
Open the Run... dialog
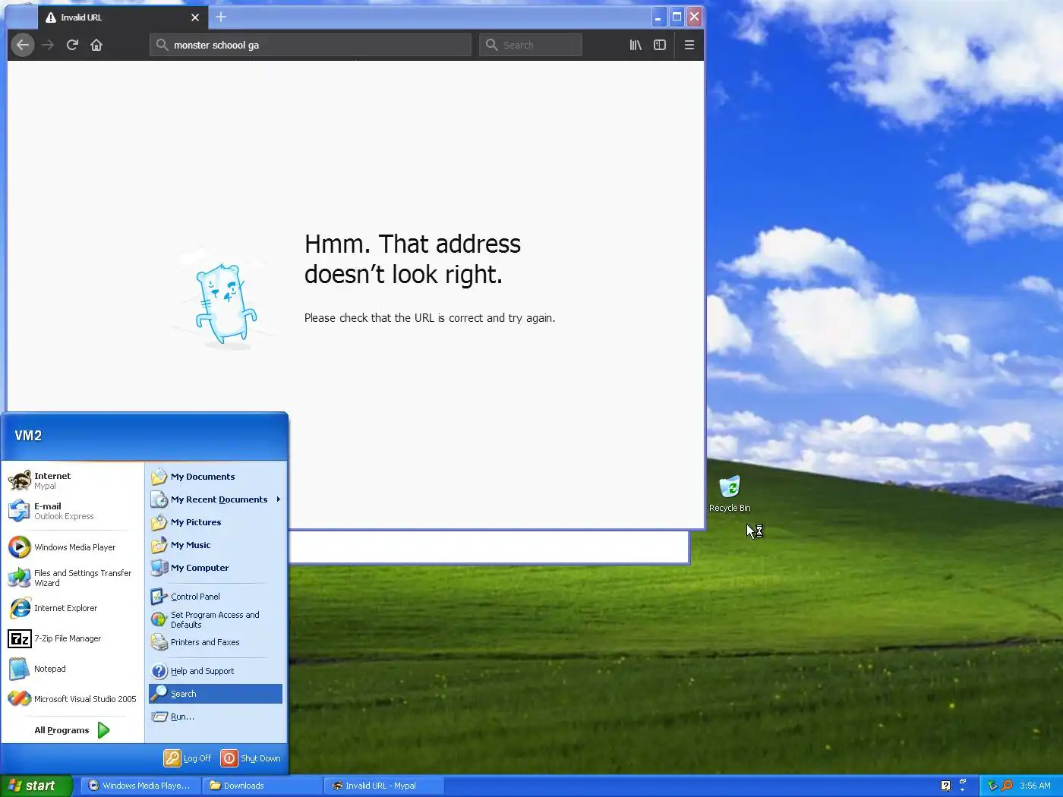pyautogui.click(x=216, y=717)
